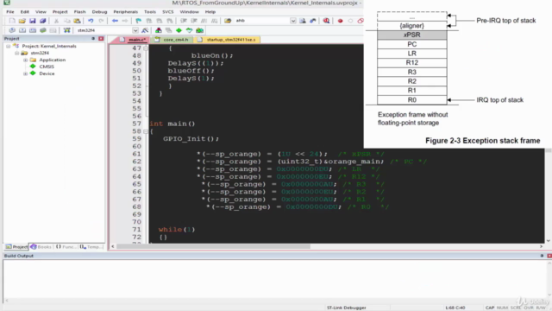
Task: Open the Peripherals menu
Action: point(125,11)
